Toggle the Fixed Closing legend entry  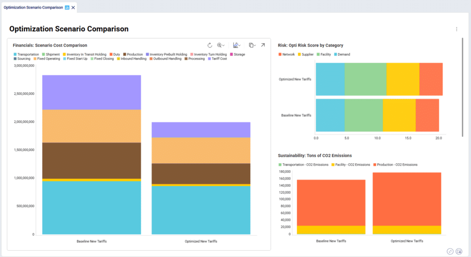pyautogui.click(x=102, y=59)
